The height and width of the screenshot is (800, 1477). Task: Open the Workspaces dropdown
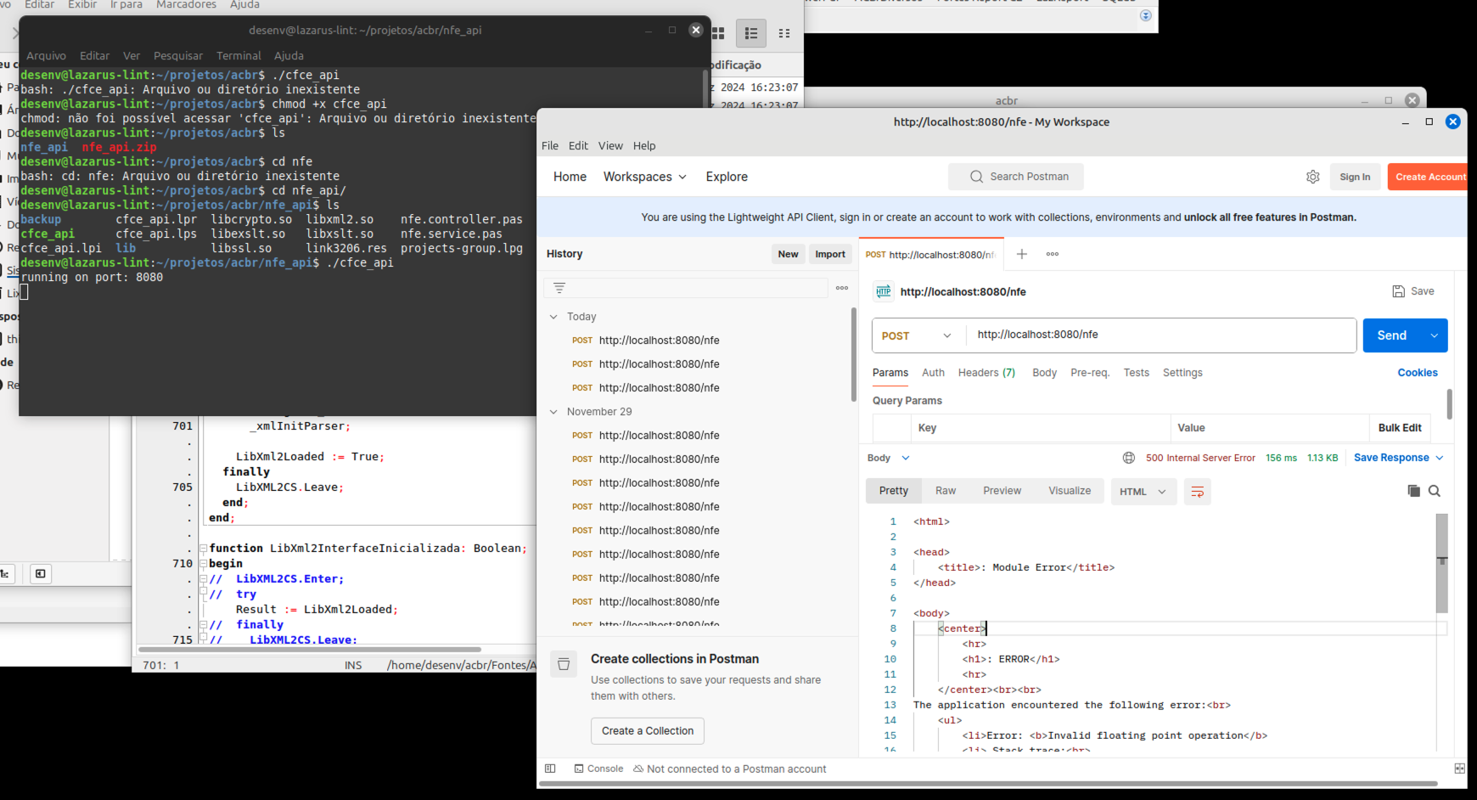[644, 177]
